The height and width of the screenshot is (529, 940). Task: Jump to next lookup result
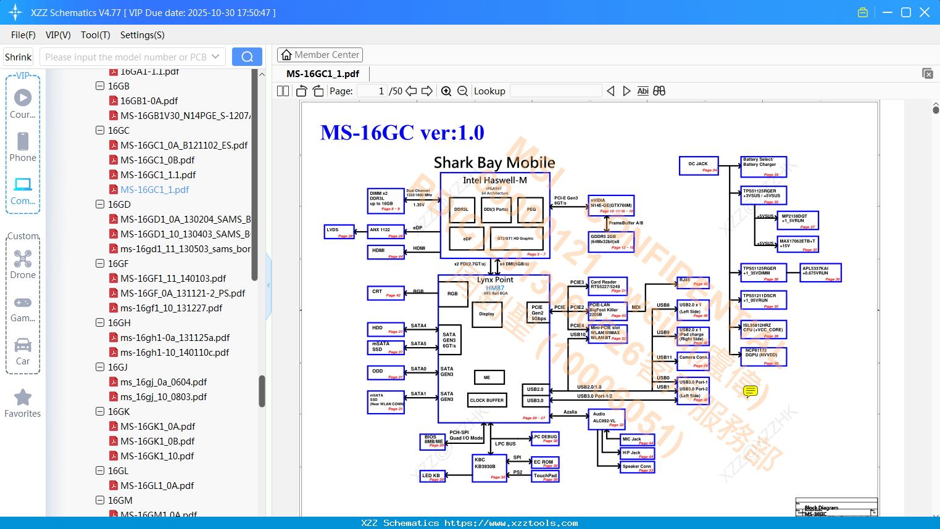point(626,91)
